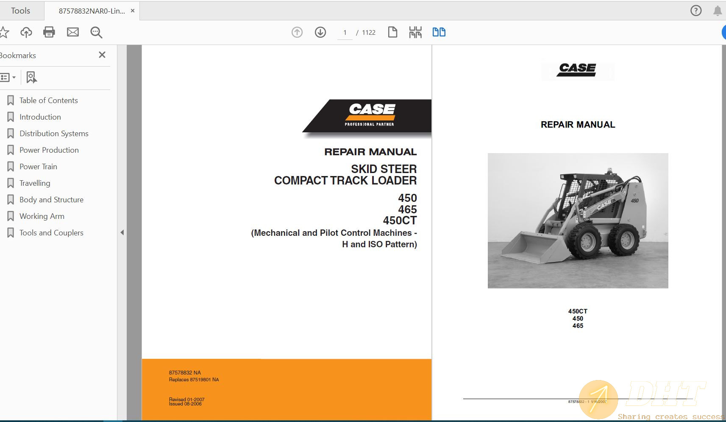The height and width of the screenshot is (422, 726).
Task: Jump to the next page with down arrow
Action: pos(321,32)
